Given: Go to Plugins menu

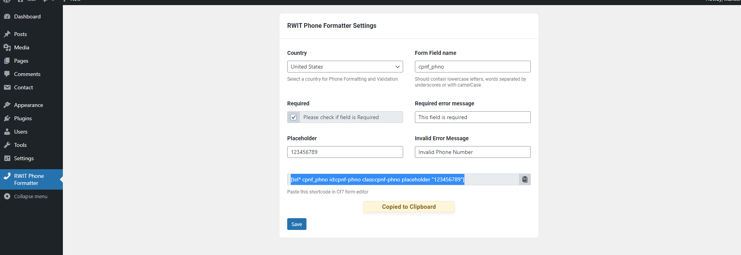Looking at the screenshot, I should tap(31, 118).
